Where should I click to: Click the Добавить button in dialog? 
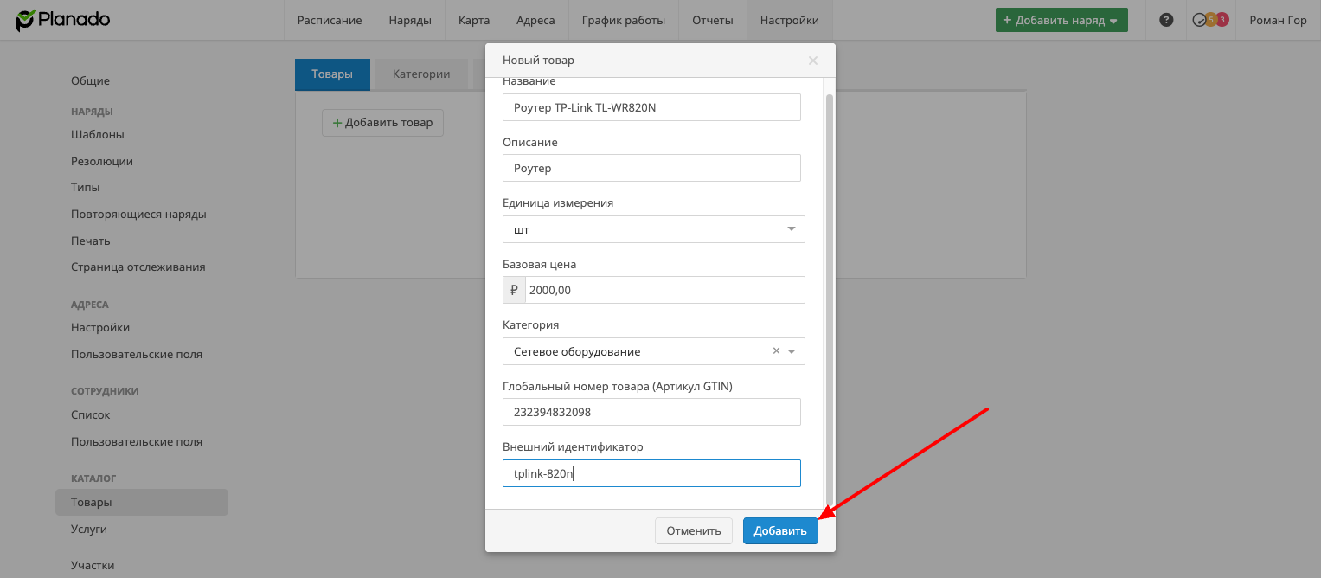pyautogui.click(x=780, y=530)
